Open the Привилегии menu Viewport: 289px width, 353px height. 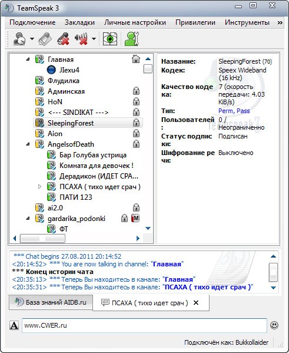pos(195,22)
